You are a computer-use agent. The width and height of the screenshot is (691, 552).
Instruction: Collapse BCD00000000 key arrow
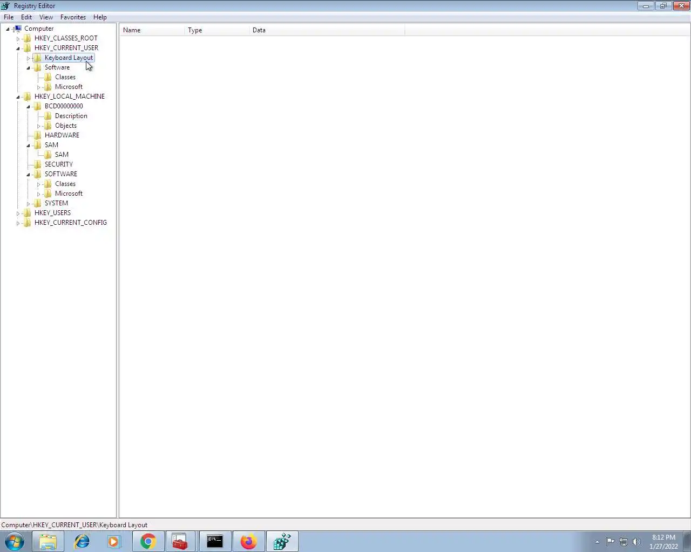(x=28, y=107)
